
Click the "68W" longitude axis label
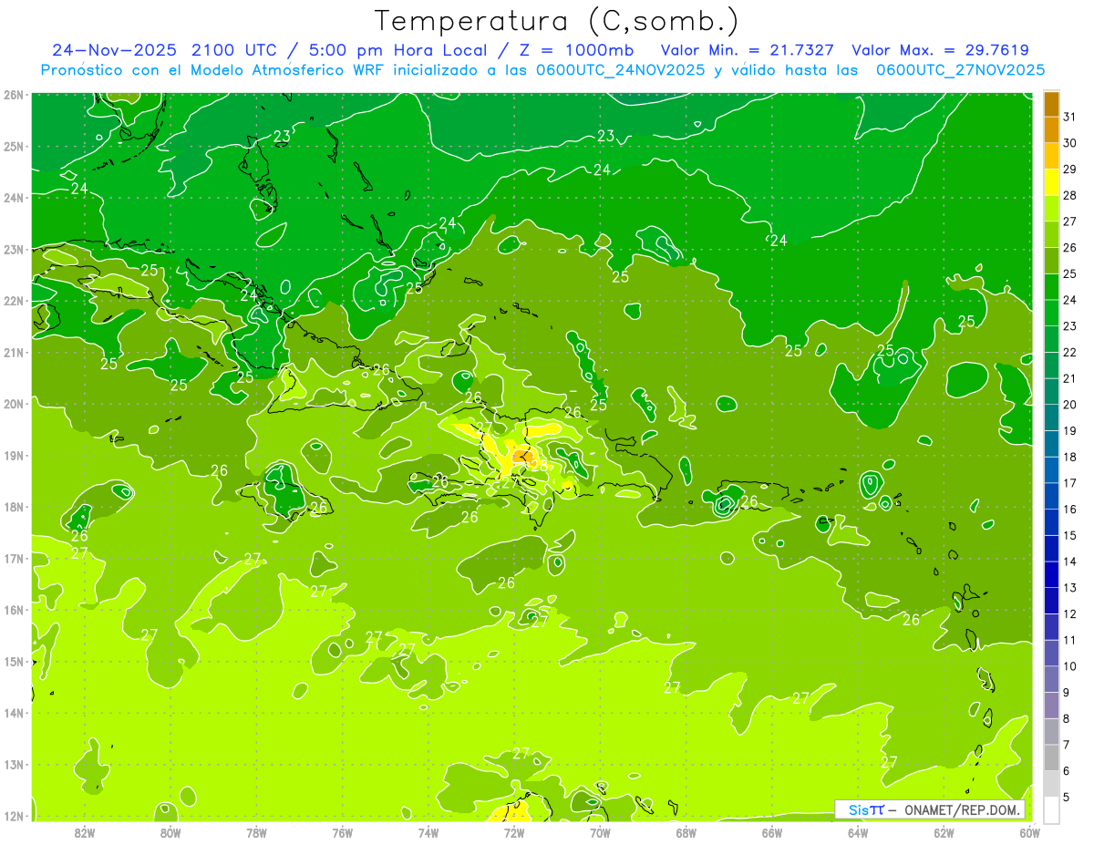(686, 832)
